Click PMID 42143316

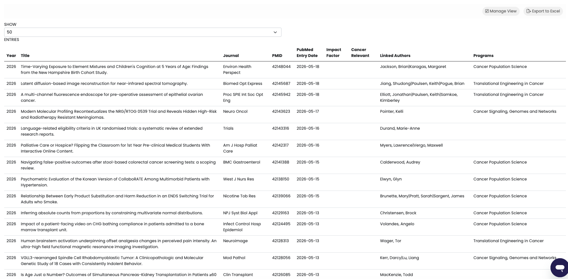(281, 128)
